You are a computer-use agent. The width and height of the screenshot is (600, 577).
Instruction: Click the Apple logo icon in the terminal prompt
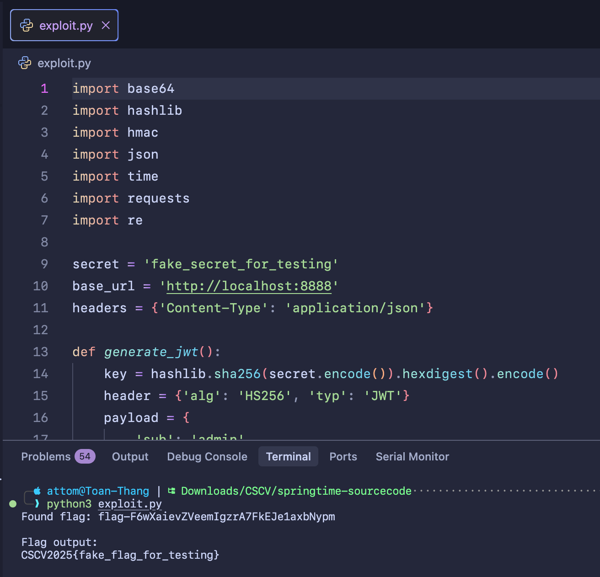pyautogui.click(x=37, y=491)
